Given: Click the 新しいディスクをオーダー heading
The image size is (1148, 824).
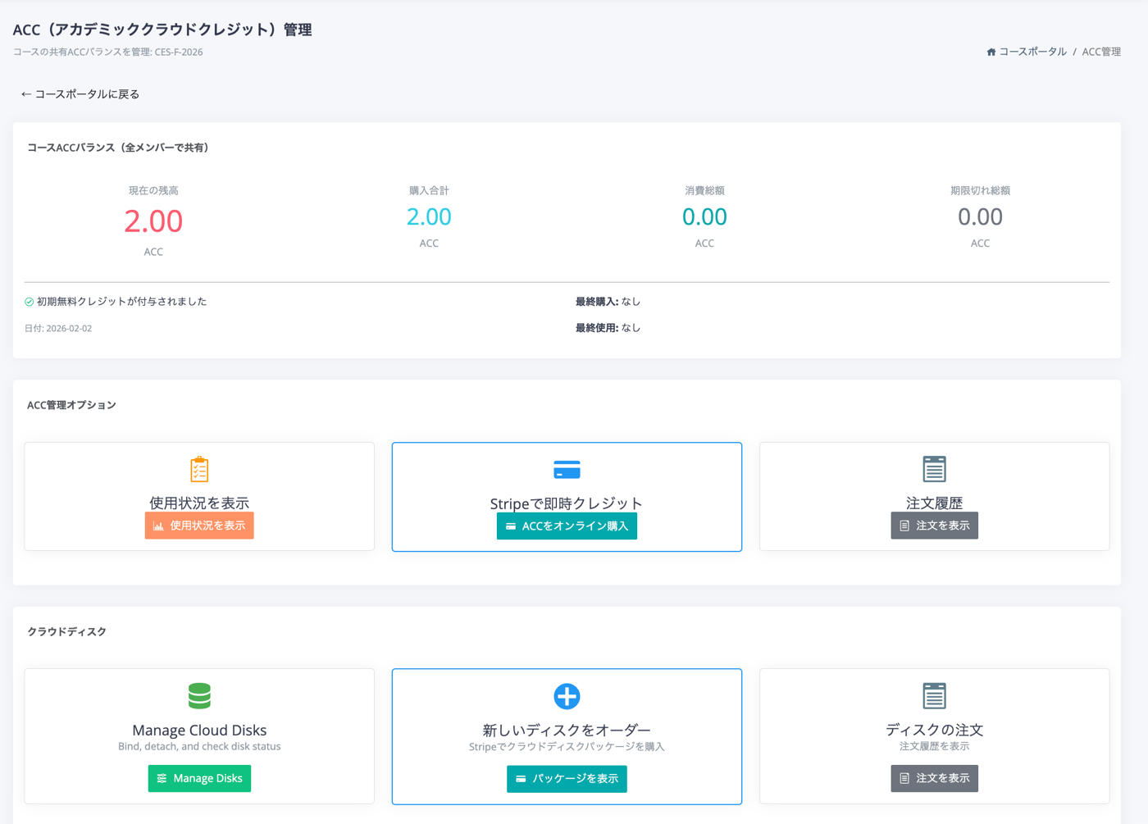Looking at the screenshot, I should [567, 730].
